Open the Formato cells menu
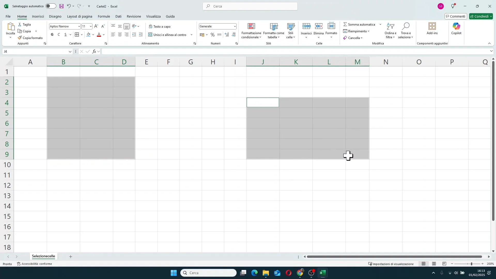Screen dimensions: 496x279 point(331,31)
